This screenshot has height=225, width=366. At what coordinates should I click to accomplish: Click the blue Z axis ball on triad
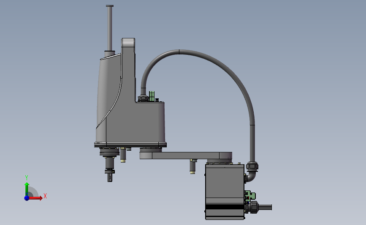click(27, 198)
